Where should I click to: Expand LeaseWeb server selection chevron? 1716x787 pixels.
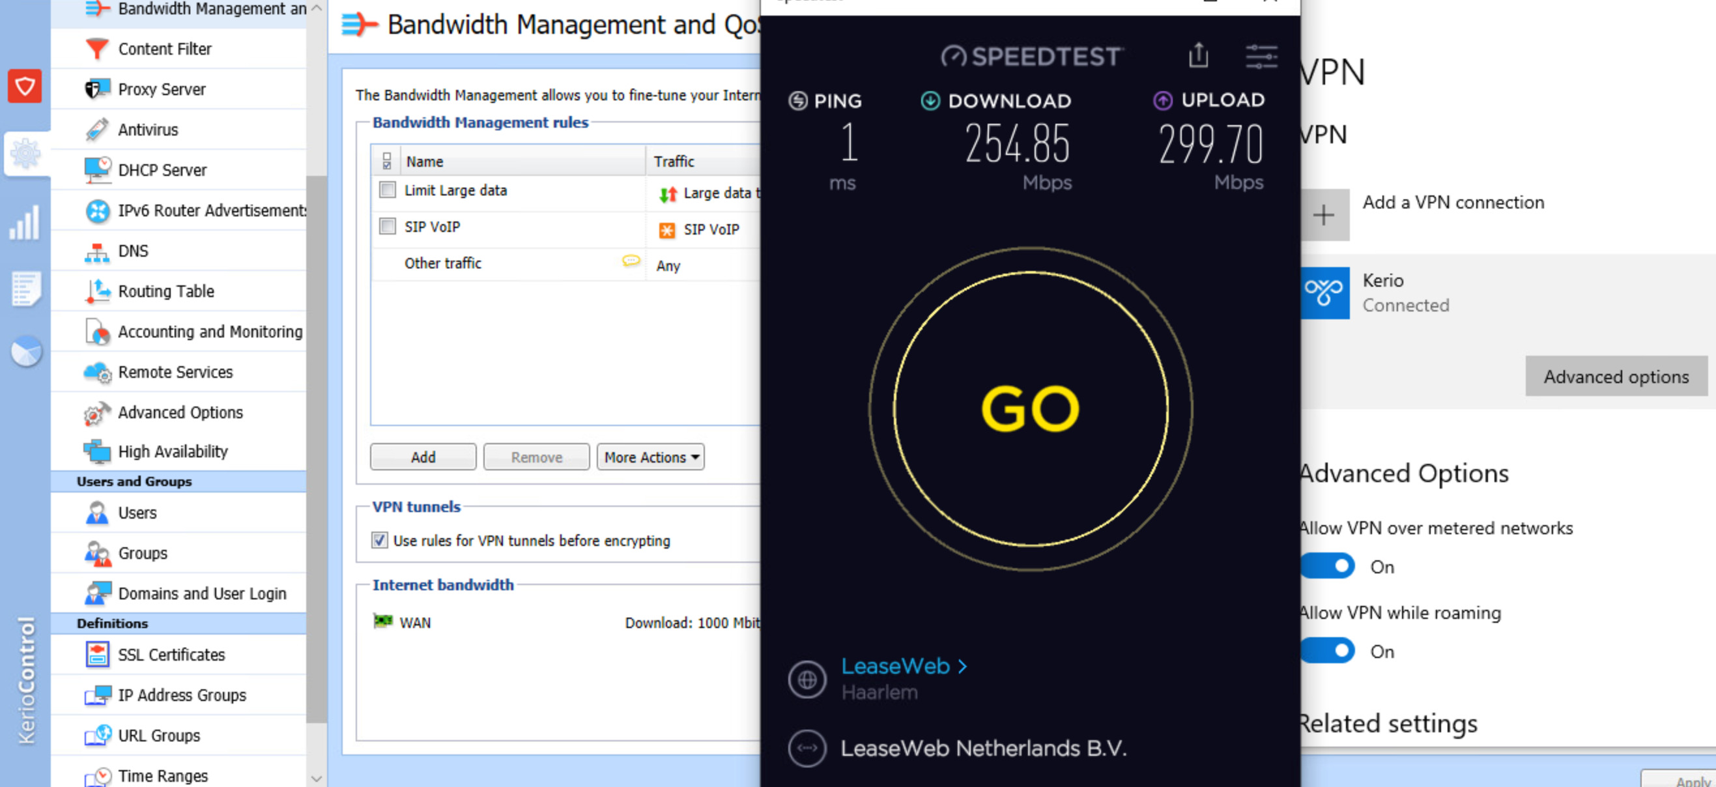point(962,666)
